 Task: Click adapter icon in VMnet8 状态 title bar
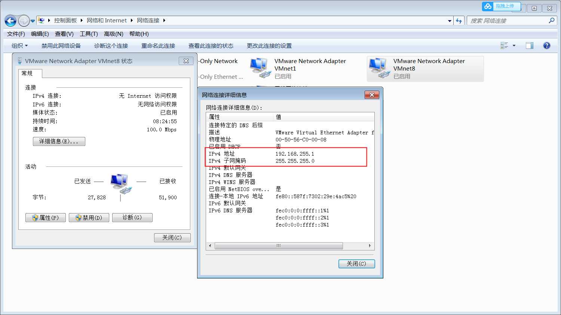[x=20, y=61]
